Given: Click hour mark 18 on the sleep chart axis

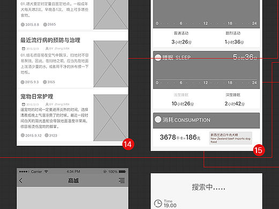Looking at the screenshot, I should pyautogui.click(x=230, y=83).
